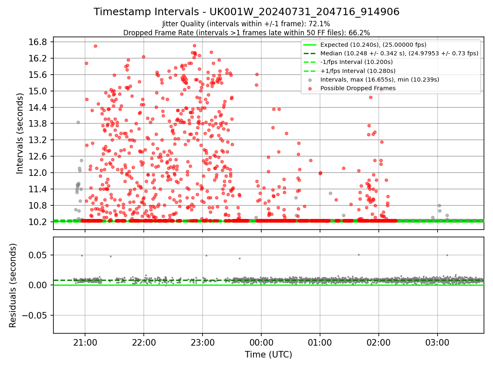The width and height of the screenshot is (493, 369).
Task: Click the "14.4" y-axis tick label
Action: pyautogui.click(x=38, y=107)
